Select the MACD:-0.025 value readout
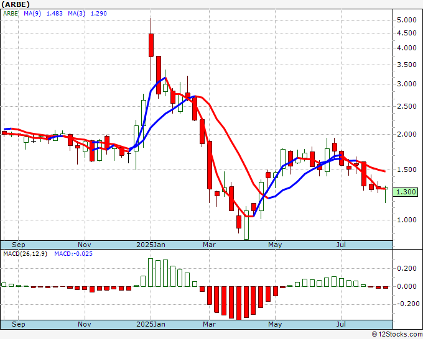 [x=73, y=254]
